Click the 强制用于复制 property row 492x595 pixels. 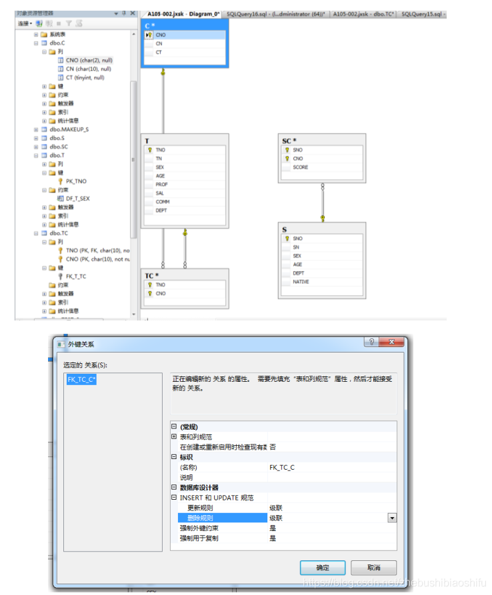[287, 538]
